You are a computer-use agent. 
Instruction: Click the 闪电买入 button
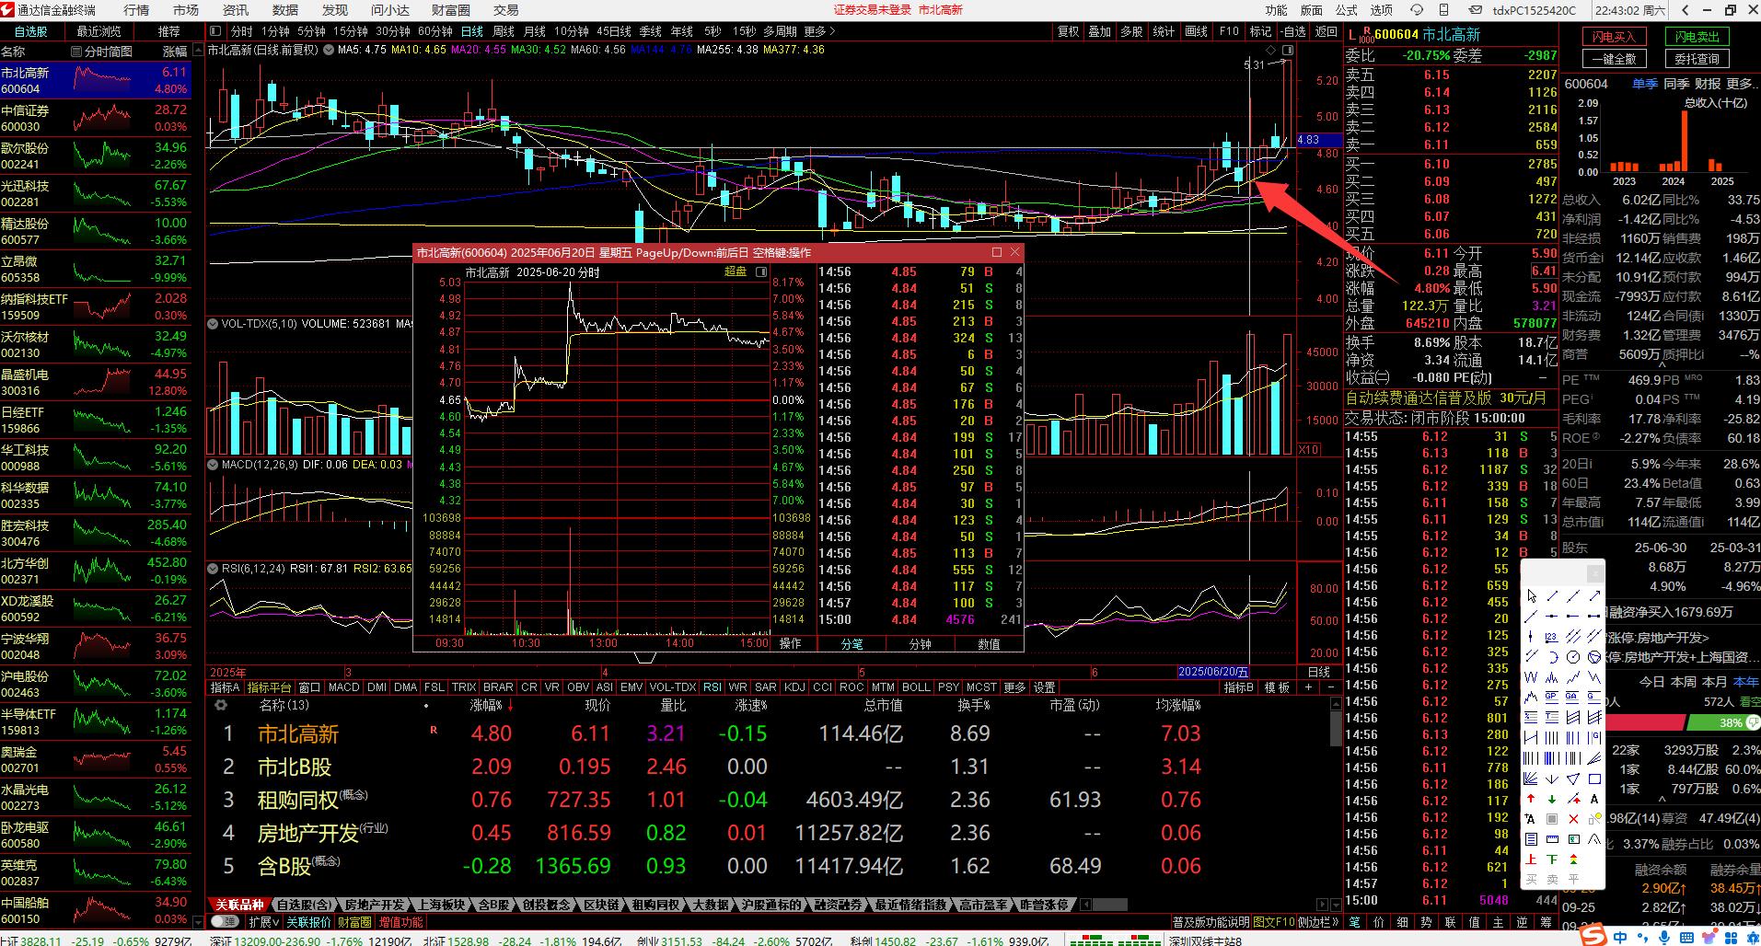[x=1614, y=37]
